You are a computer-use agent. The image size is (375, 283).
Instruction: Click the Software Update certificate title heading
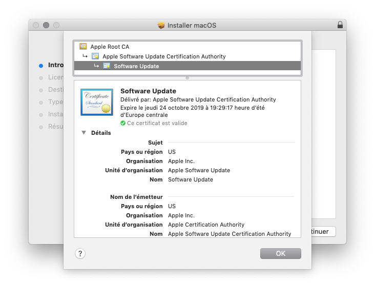pos(148,91)
